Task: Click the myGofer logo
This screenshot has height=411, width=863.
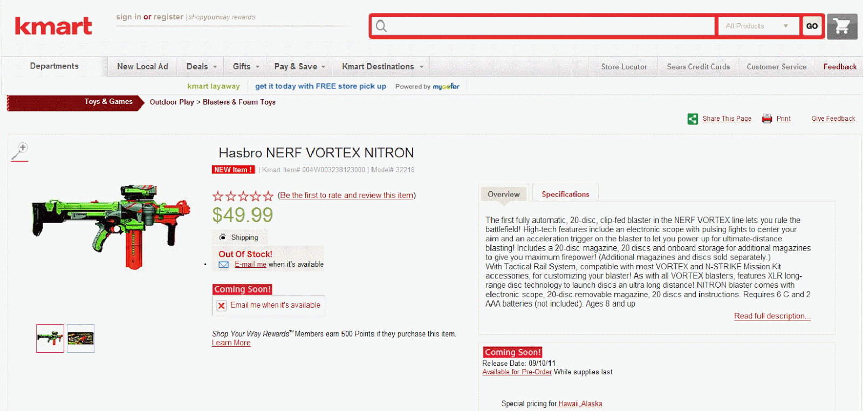Action: pos(446,86)
